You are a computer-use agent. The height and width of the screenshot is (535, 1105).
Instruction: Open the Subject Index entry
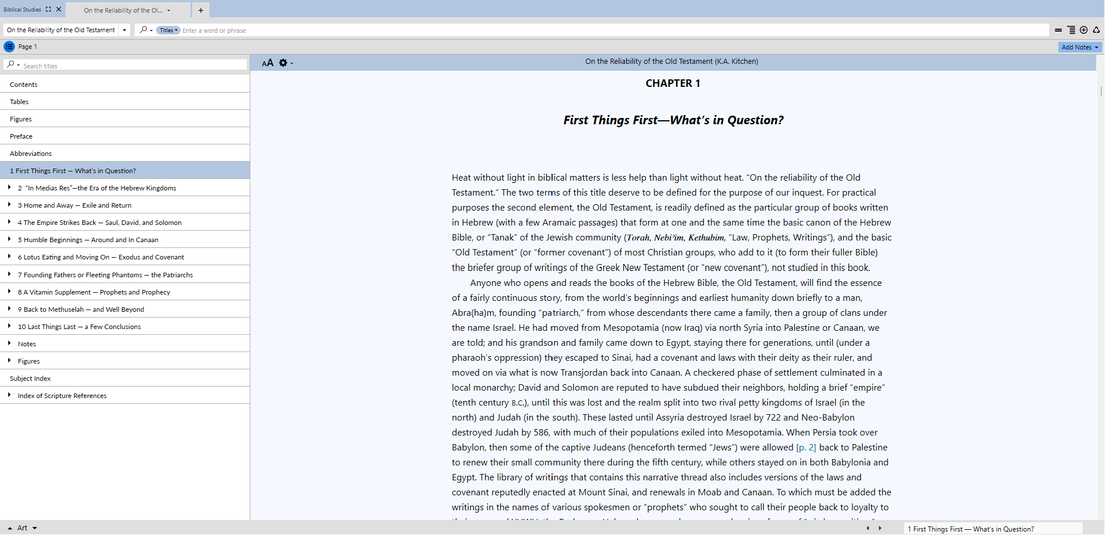point(125,378)
